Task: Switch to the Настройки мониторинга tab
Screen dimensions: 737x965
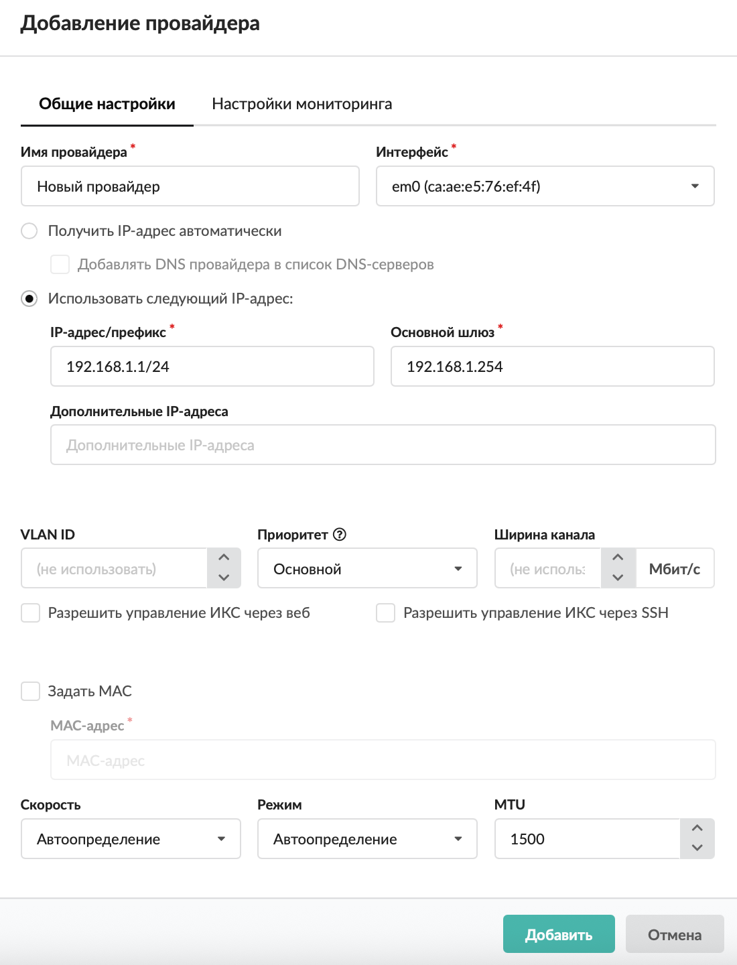Action: [301, 105]
